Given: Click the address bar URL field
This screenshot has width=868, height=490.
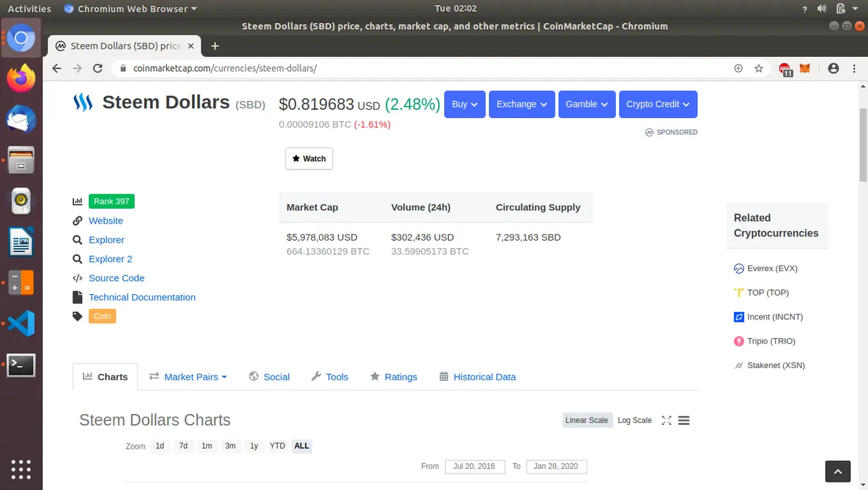Looking at the screenshot, I should pos(420,68).
